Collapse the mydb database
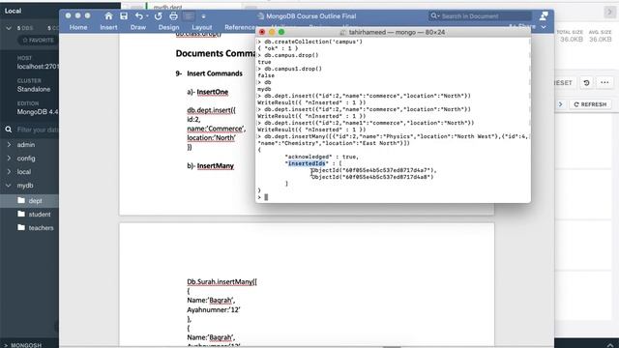 click(9, 185)
